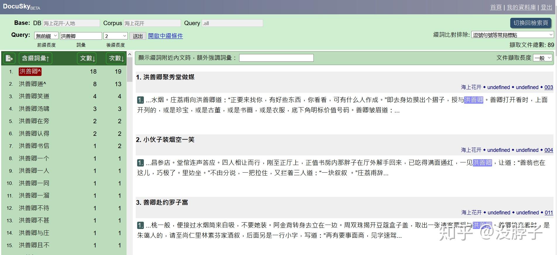Click the Corpus field 海上花开

coord(152,23)
